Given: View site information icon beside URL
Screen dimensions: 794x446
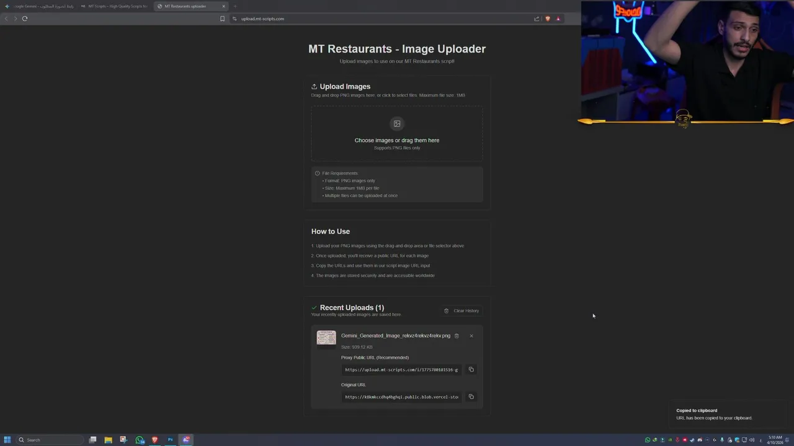Looking at the screenshot, I should (235, 19).
